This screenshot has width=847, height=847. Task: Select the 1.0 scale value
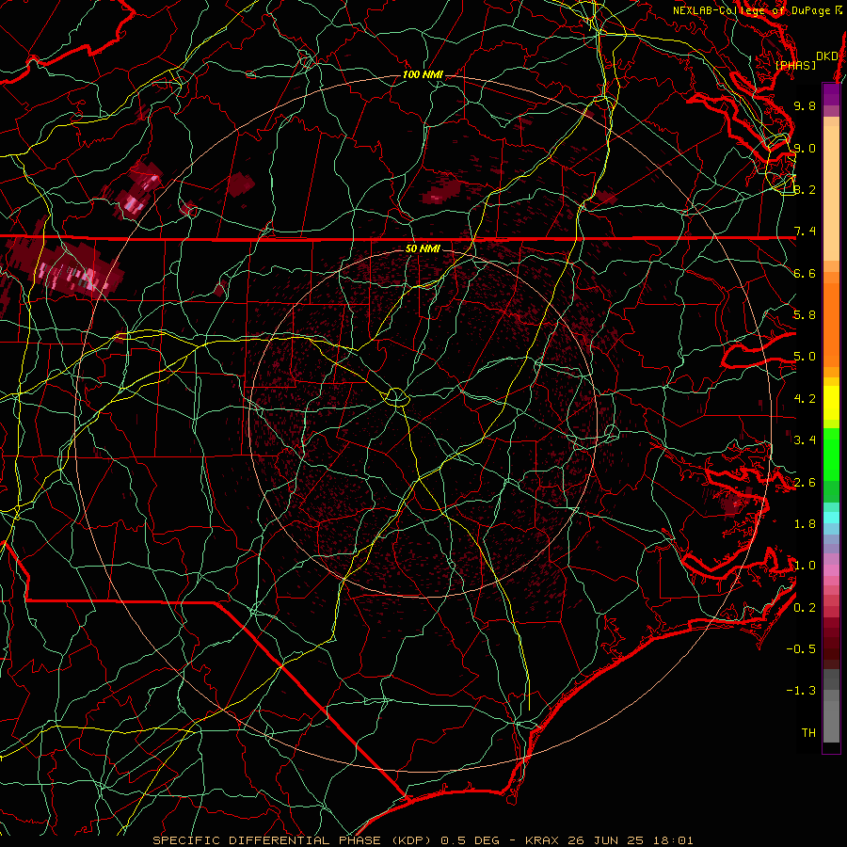tap(805, 566)
